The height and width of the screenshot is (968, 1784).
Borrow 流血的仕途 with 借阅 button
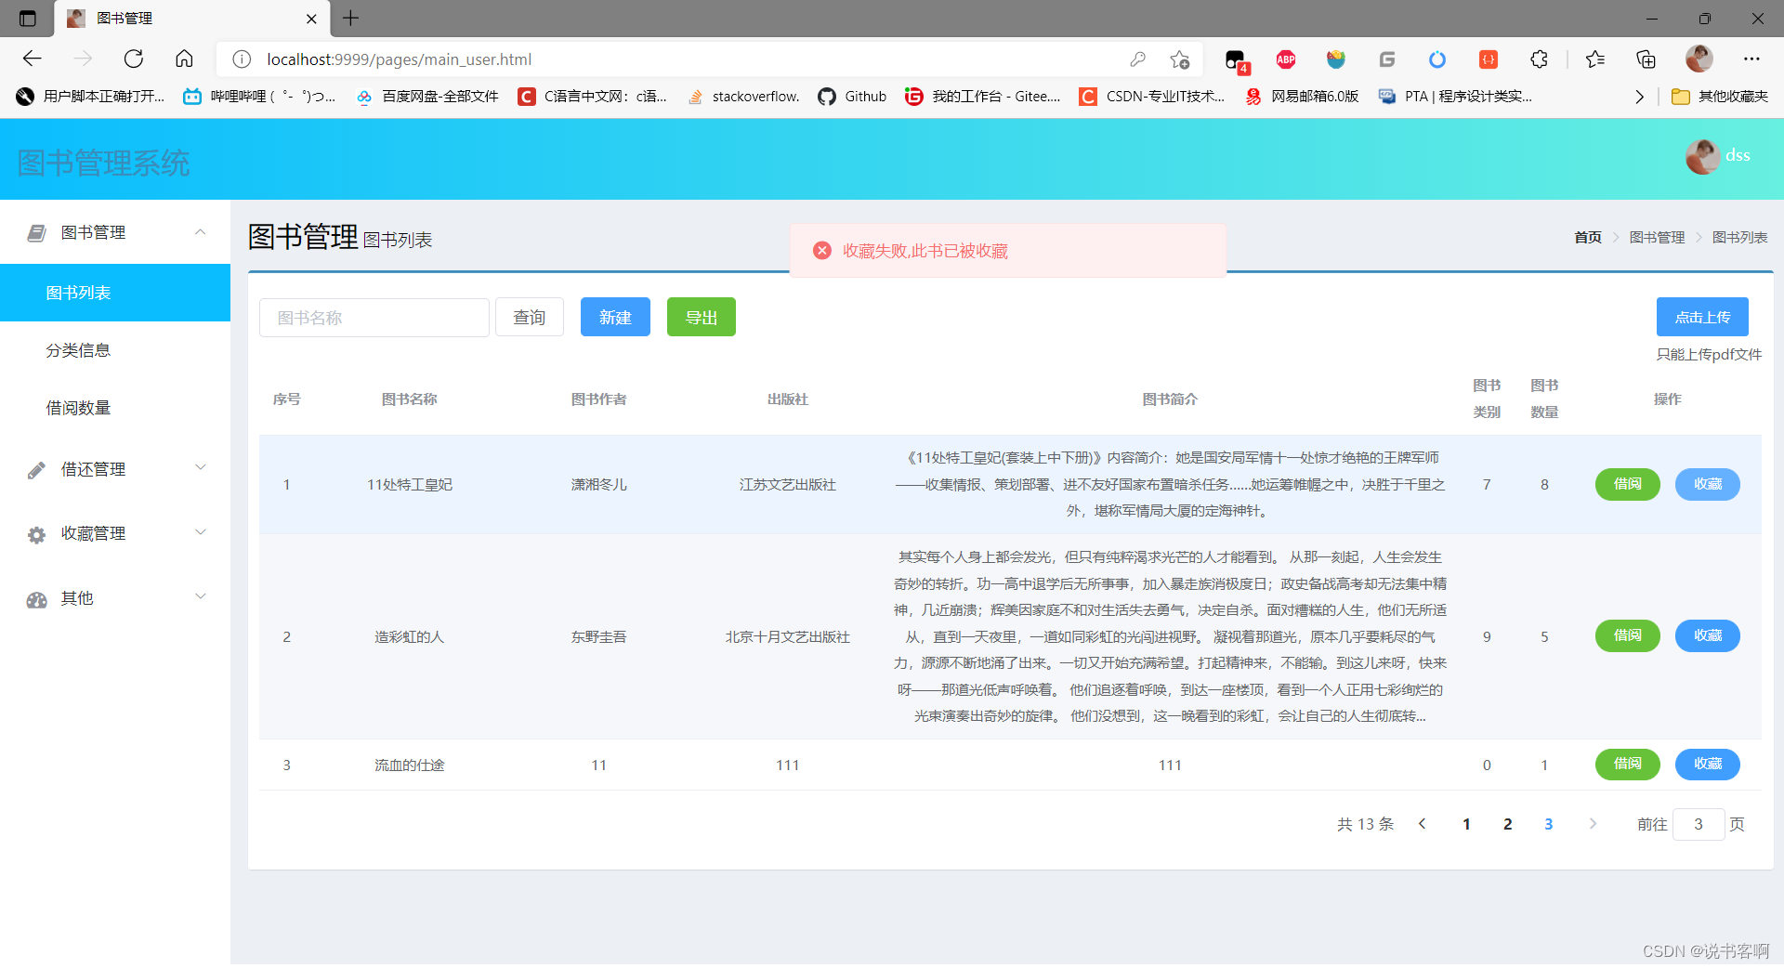pos(1628,765)
